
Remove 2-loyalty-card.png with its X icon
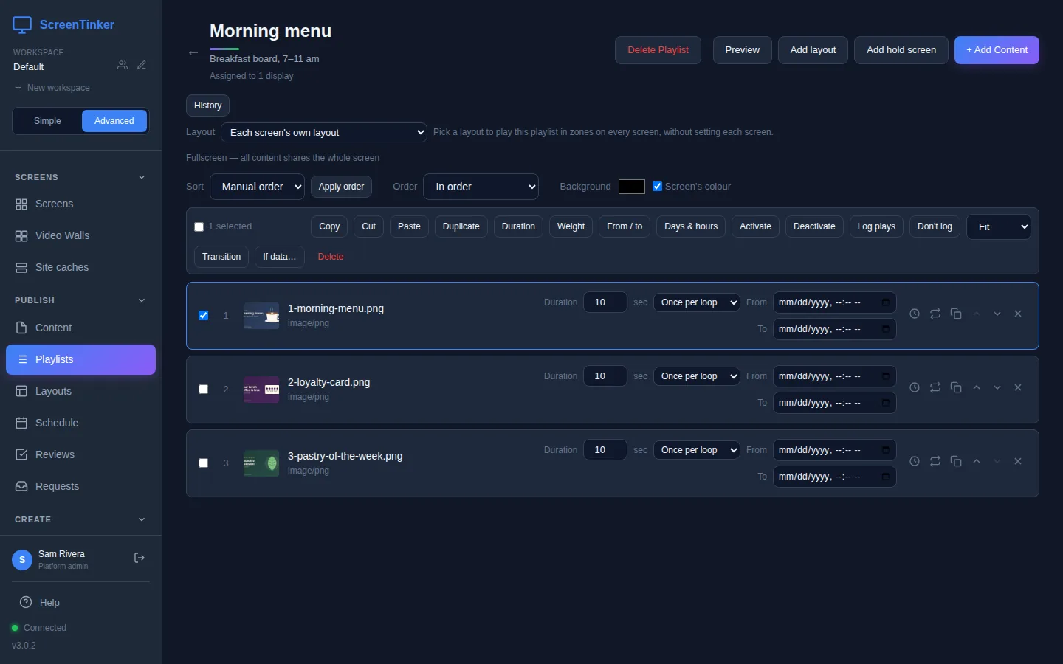click(1018, 387)
